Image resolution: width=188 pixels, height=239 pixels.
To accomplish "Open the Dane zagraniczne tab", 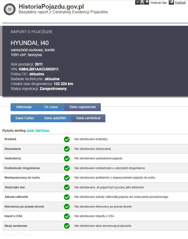I will (83, 107).
